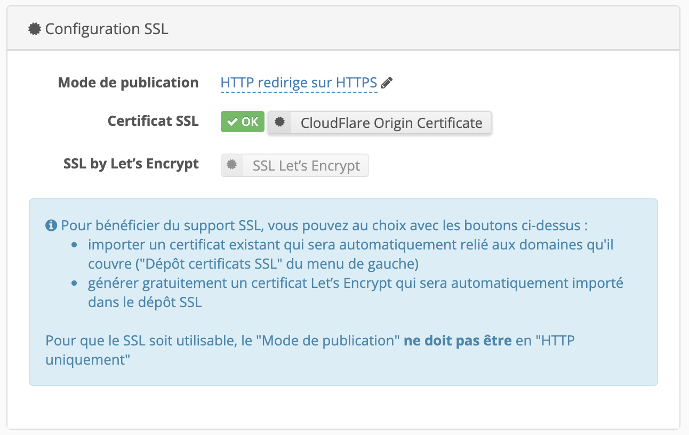Image resolution: width=689 pixels, height=435 pixels.
Task: Click the sentence 'Pour bénéficier du support SSL'
Action: click(324, 225)
